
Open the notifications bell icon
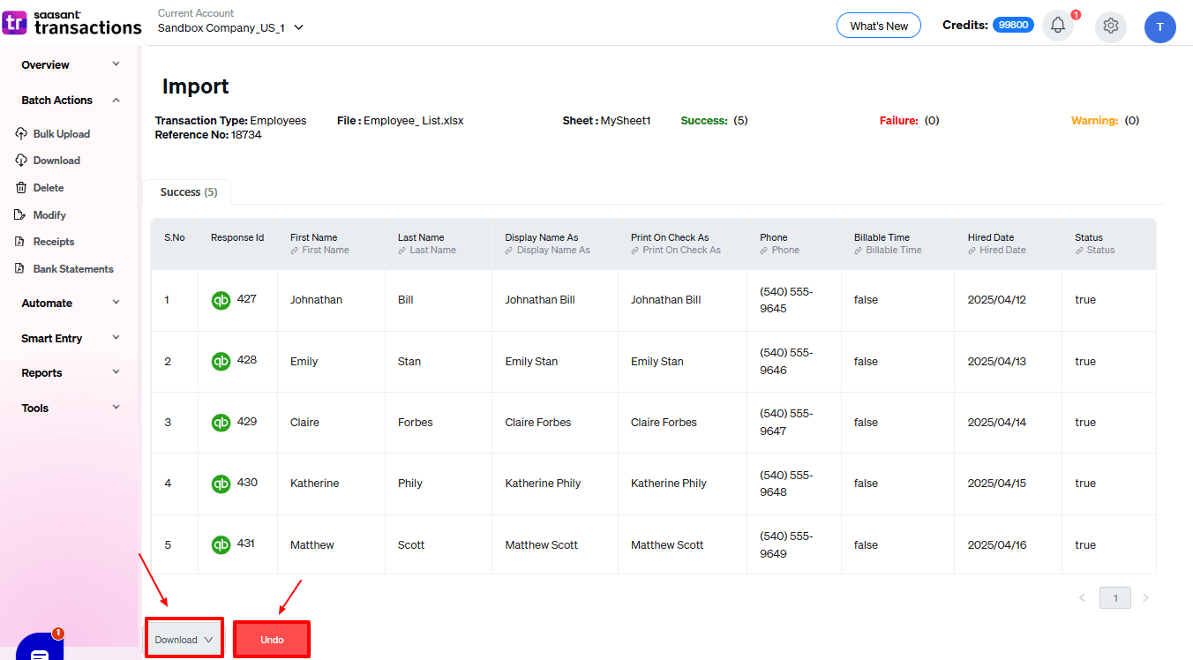pyautogui.click(x=1057, y=26)
